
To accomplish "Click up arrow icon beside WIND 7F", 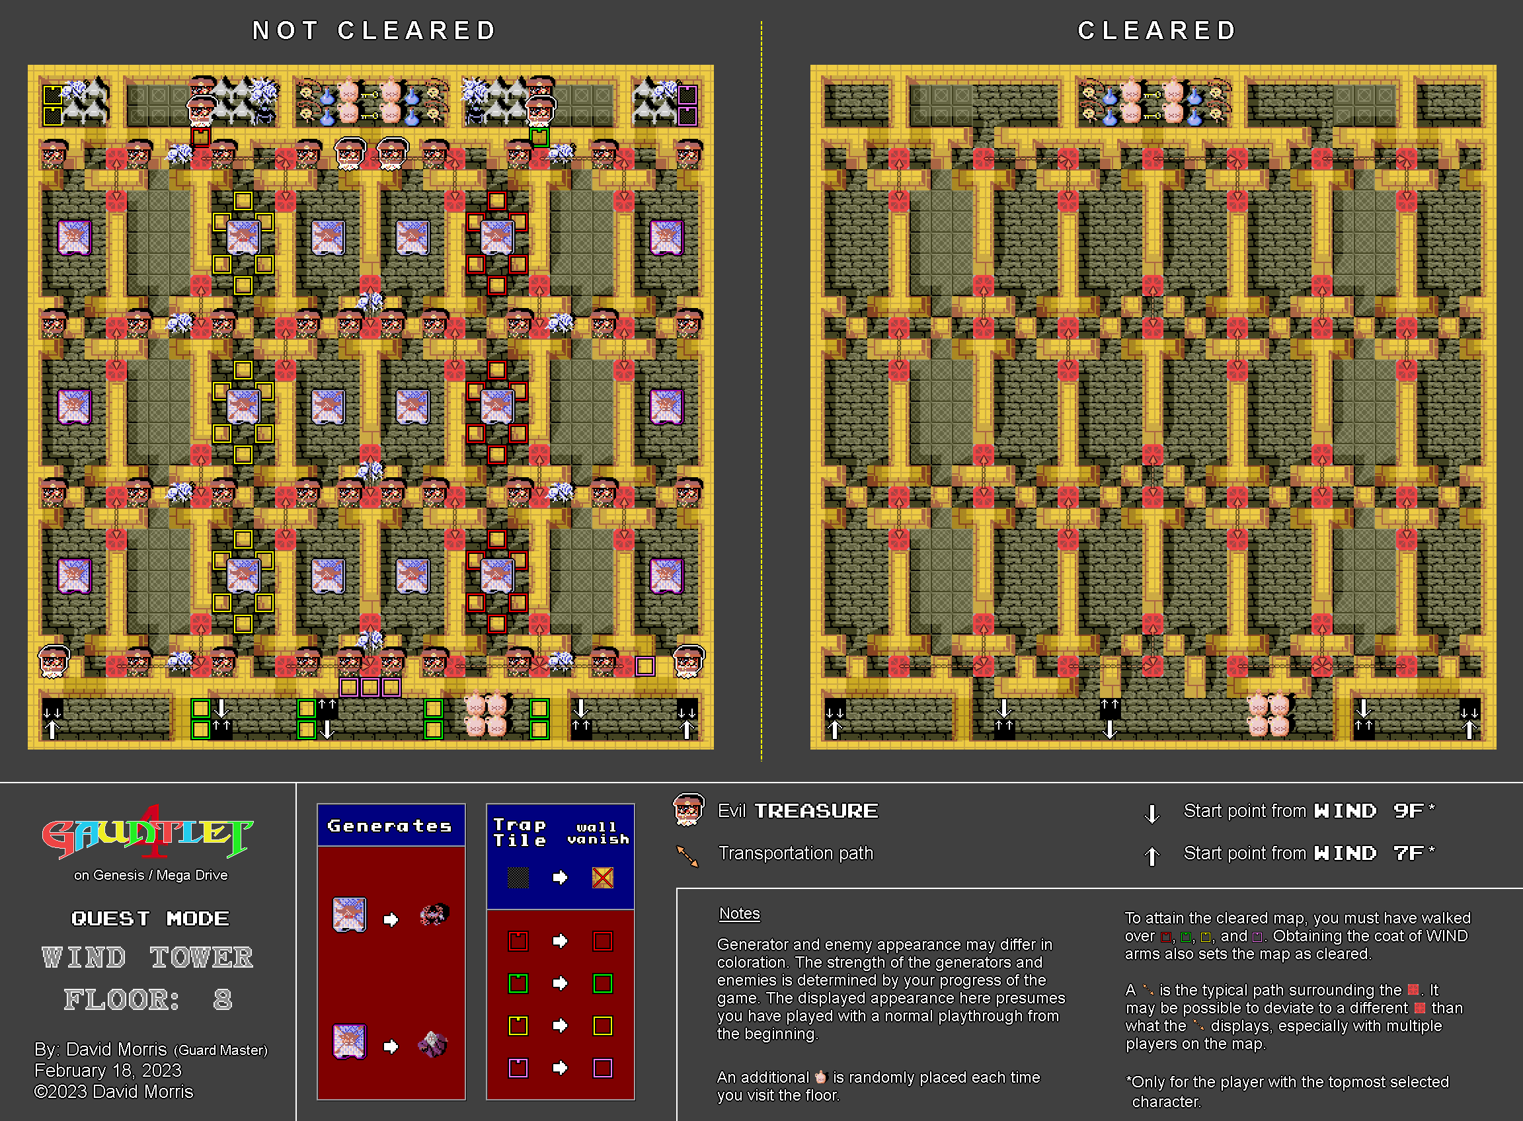I will tap(1152, 856).
